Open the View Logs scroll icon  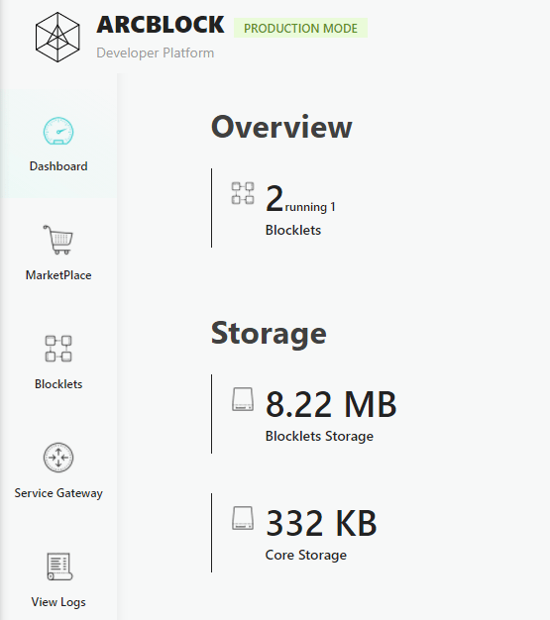coord(59,567)
